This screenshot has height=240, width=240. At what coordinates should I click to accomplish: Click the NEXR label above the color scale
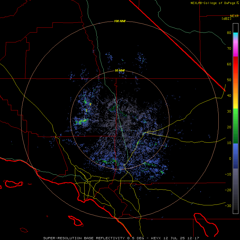tap(234, 16)
